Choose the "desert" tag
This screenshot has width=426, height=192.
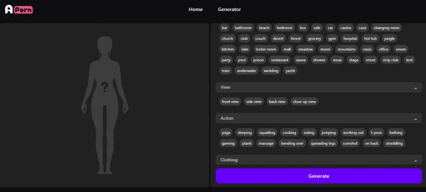point(278,39)
